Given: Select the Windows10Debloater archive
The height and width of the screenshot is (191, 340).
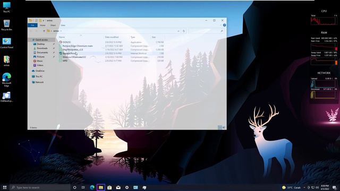Looking at the screenshot, I should coord(74,57).
